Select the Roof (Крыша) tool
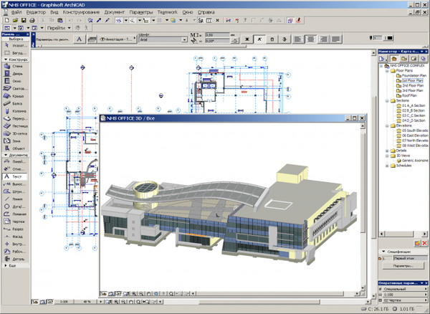The image size is (430, 314). pyautogui.click(x=16, y=96)
